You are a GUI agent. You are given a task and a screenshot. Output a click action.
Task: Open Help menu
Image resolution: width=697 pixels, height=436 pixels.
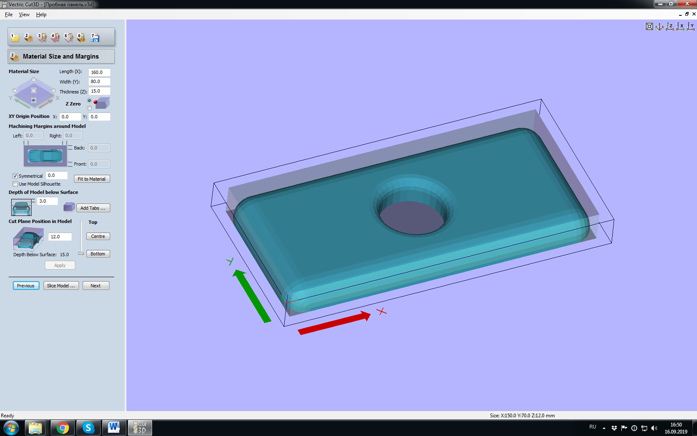[x=41, y=15]
